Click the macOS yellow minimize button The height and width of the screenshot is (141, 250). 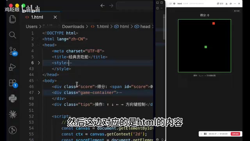tap(17, 6)
